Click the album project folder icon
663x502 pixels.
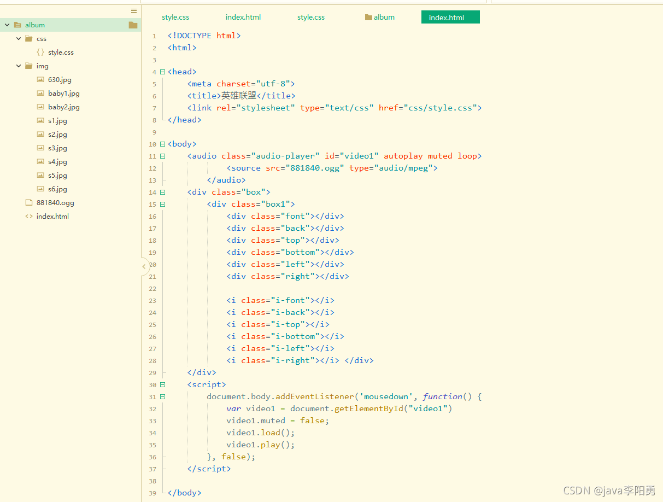point(17,25)
